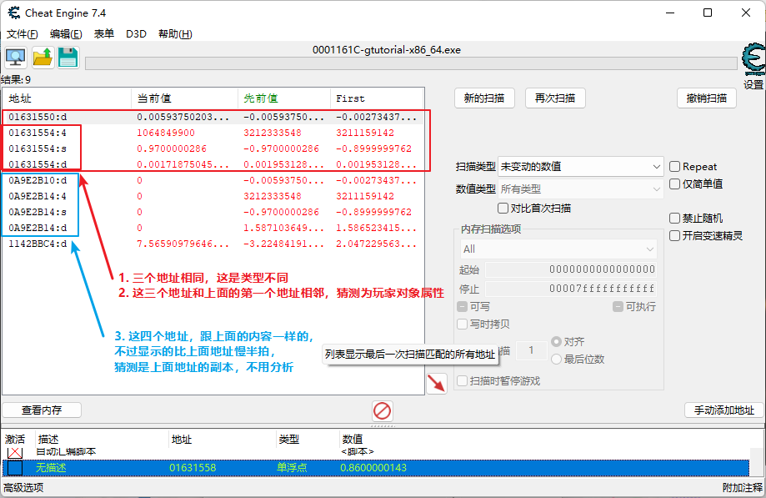Click 附加注释 at the bottom right
The height and width of the screenshot is (498, 766).
(x=743, y=487)
